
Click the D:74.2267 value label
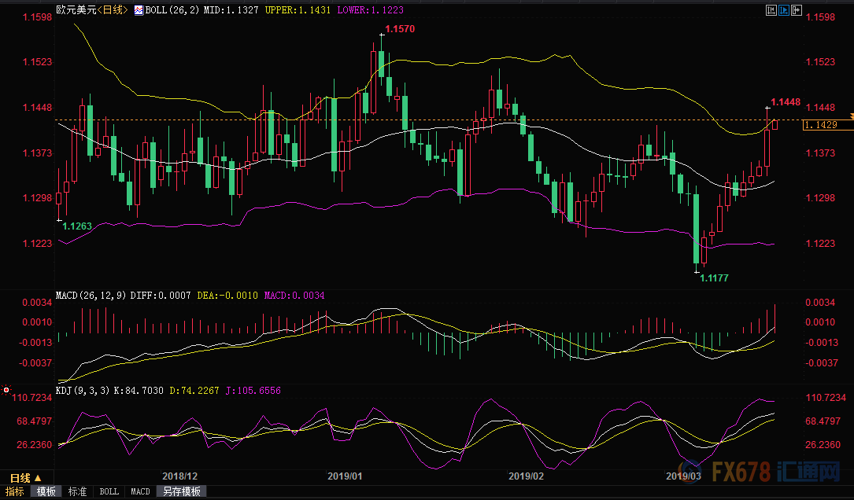pyautogui.click(x=194, y=391)
